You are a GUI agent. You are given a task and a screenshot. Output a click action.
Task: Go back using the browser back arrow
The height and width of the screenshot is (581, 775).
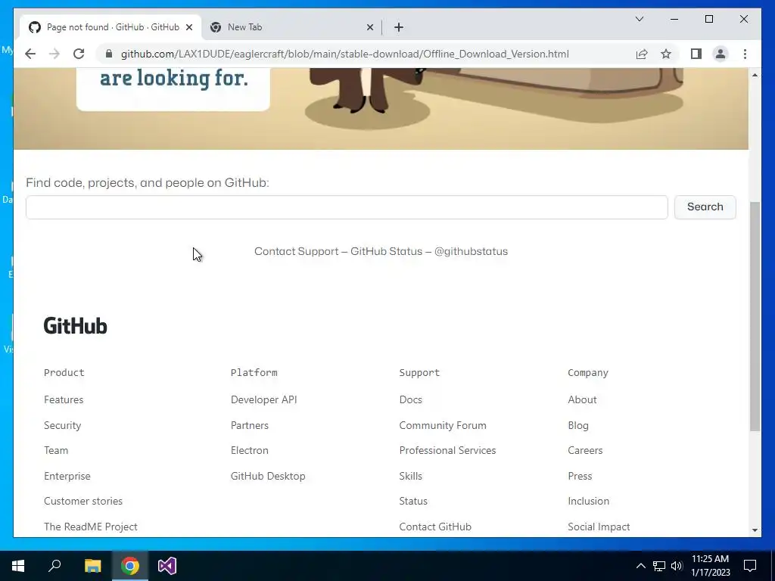point(30,54)
